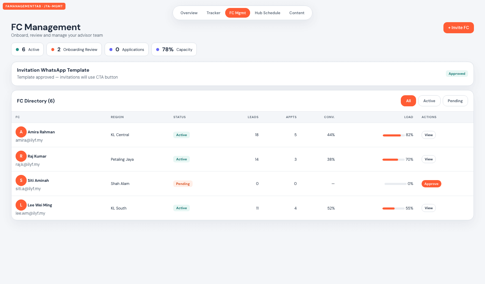Click Lee Wei Ming's avatar icon
The height and width of the screenshot is (284, 485).
coord(21,205)
